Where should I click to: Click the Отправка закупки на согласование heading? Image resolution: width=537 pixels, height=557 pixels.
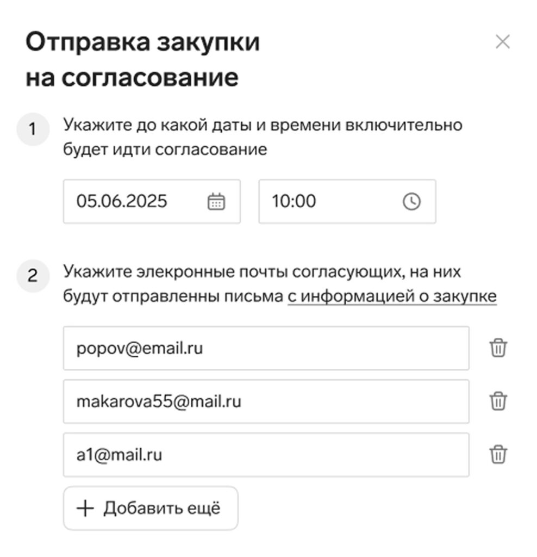(x=143, y=60)
